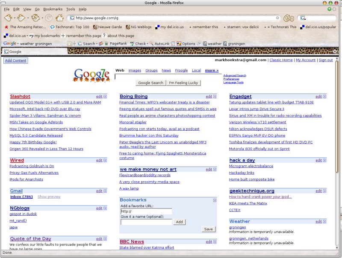The width and height of the screenshot is (342, 258).
Task: Open Google toolbar Options
Action: coord(186,44)
